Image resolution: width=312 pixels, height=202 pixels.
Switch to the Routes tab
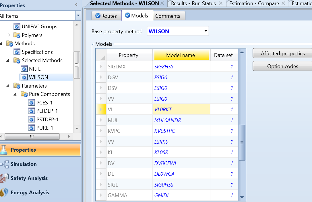tap(106, 16)
